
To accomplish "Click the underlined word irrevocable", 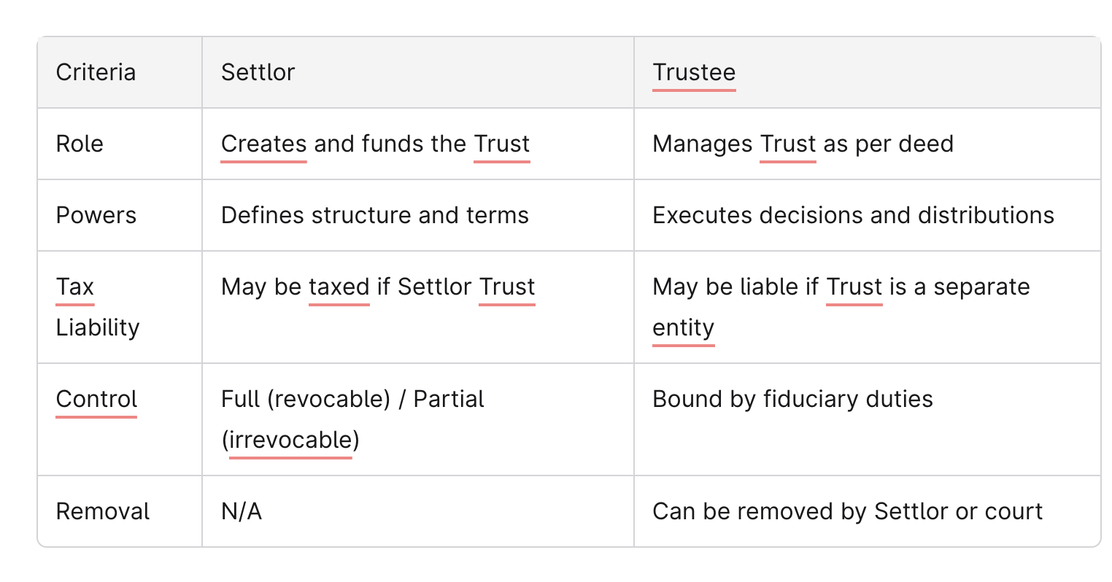I will (290, 440).
